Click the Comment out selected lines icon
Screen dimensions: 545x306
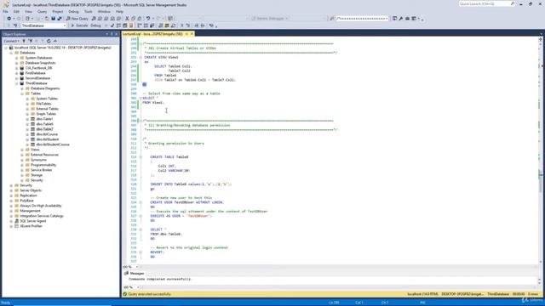click(x=181, y=25)
